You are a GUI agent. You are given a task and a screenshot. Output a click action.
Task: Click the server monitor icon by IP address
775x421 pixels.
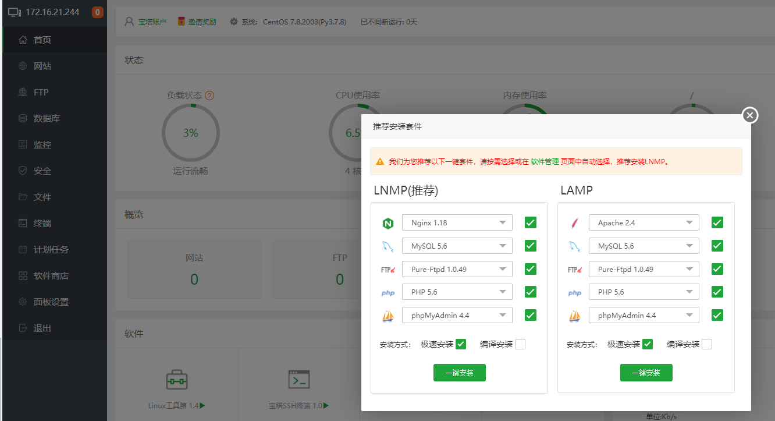[x=15, y=12]
